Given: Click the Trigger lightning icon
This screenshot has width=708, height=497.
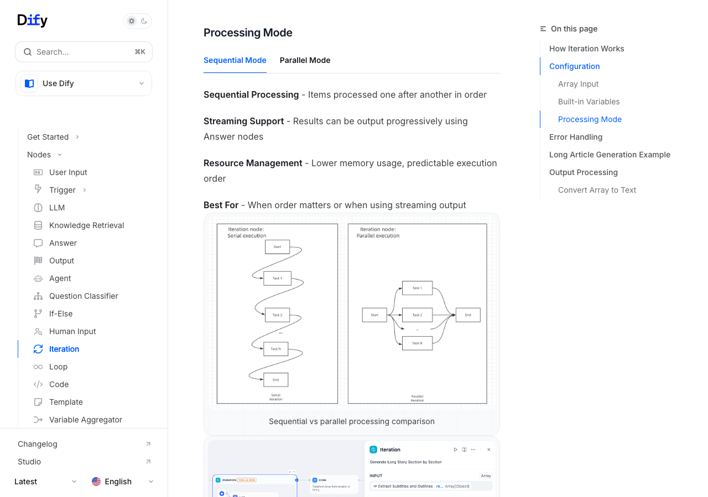Looking at the screenshot, I should click(x=38, y=189).
